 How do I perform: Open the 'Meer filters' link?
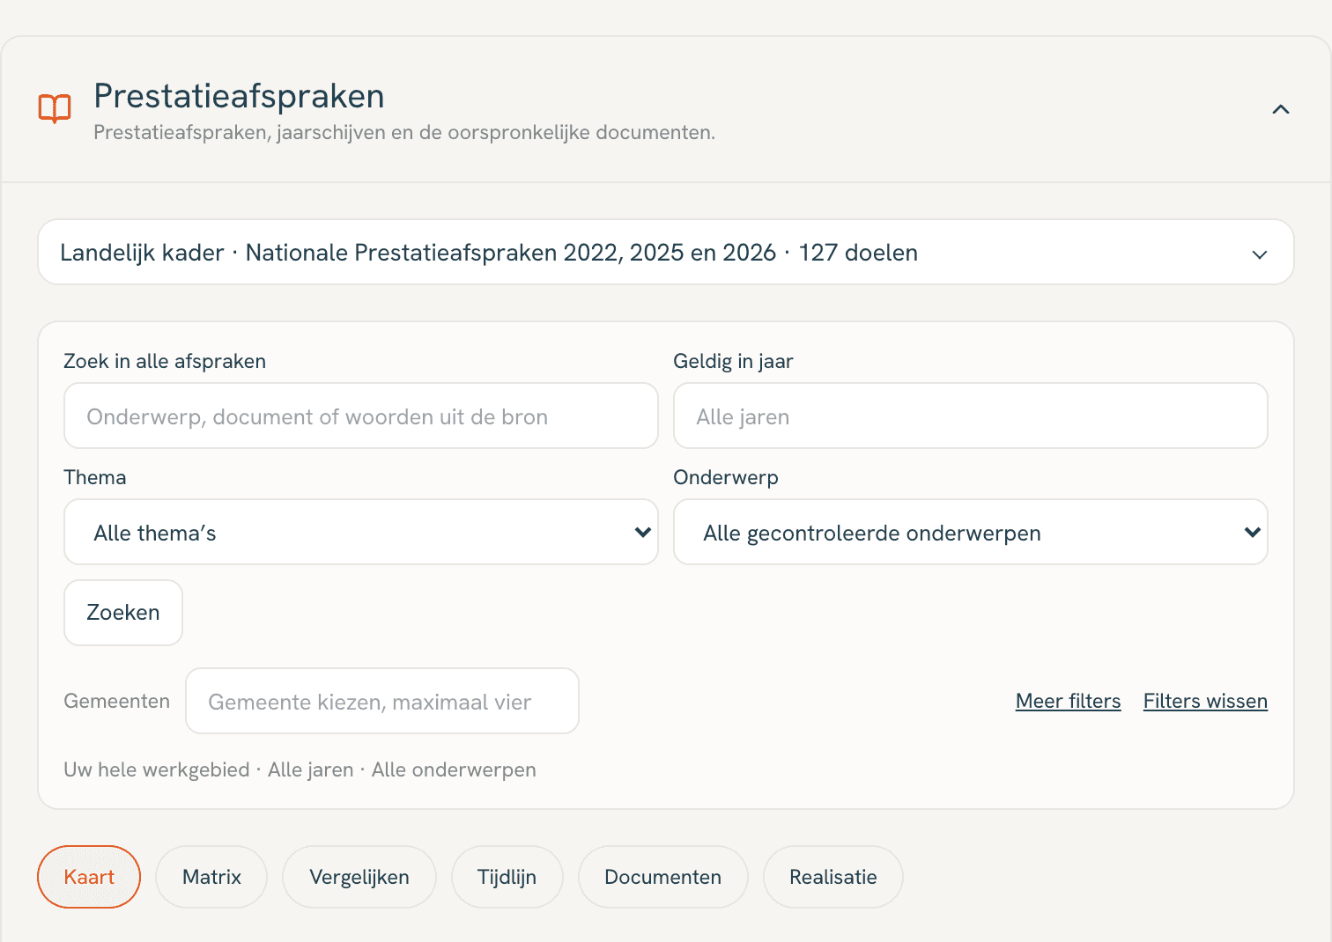(1068, 701)
